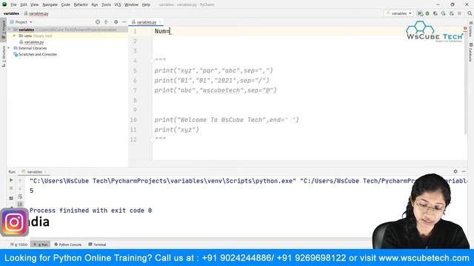Collapse the variables project root arrow
The width and height of the screenshot is (474, 266).
(10, 30)
